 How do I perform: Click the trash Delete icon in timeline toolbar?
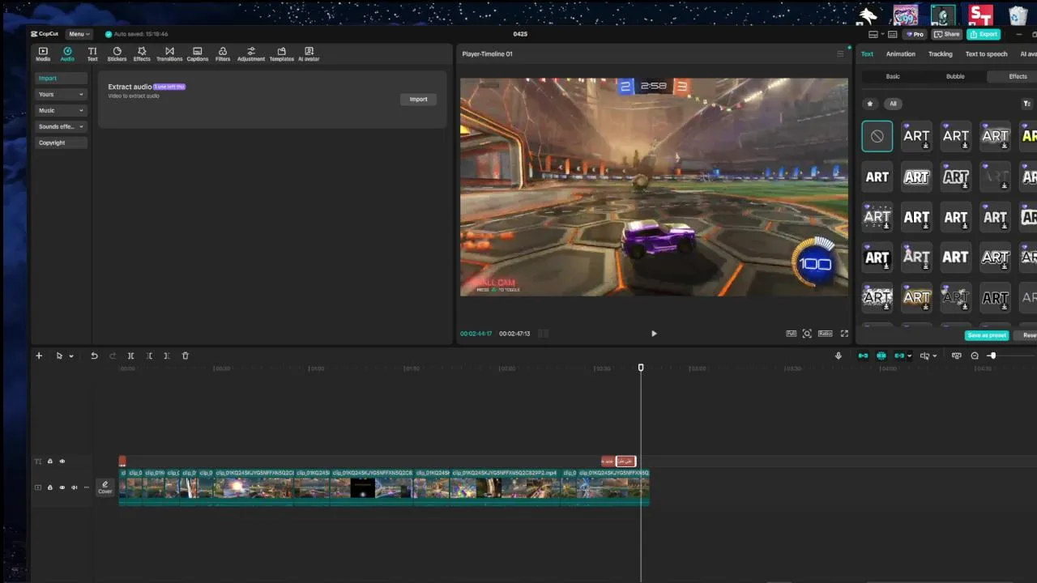(x=185, y=355)
